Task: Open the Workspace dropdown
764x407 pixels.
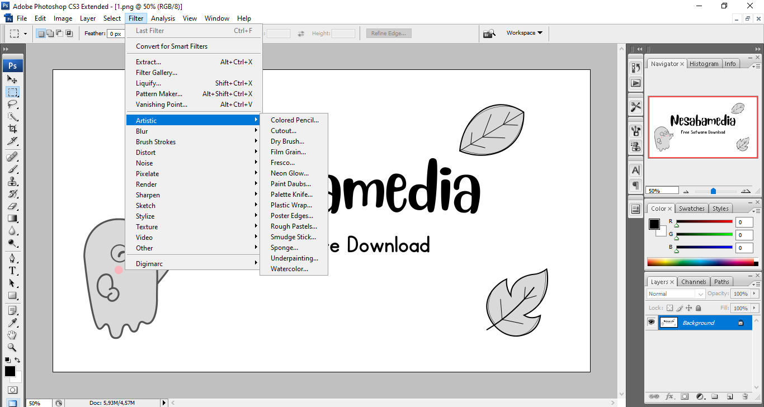Action: point(524,33)
